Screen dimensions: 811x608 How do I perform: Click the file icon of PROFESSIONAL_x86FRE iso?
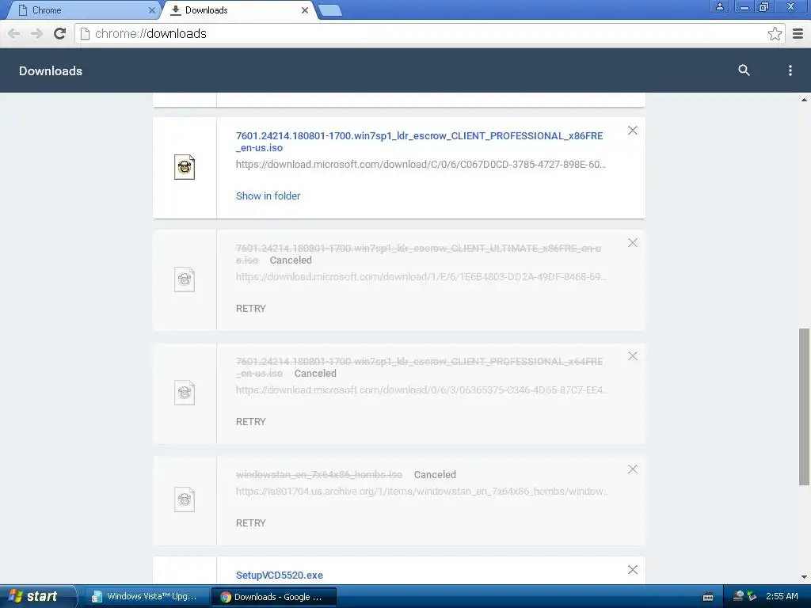(x=185, y=167)
